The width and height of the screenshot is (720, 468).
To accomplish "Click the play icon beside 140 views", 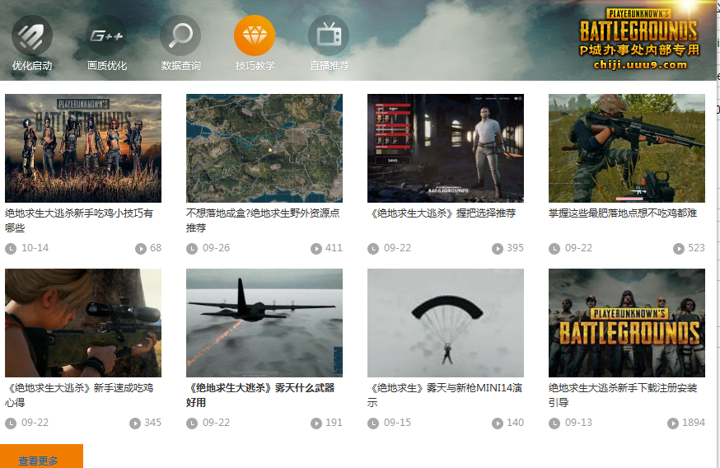I will point(498,423).
